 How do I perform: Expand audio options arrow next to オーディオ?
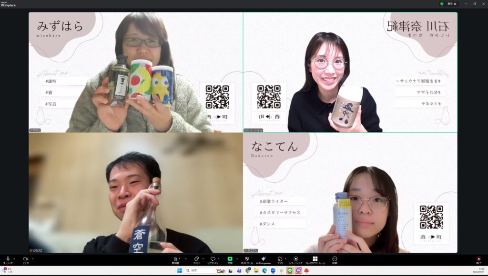click(x=14, y=258)
